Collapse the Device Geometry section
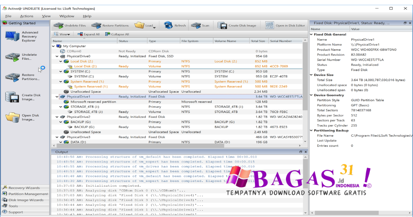Screen dimensions: 413x217 pyautogui.click(x=311, y=95)
